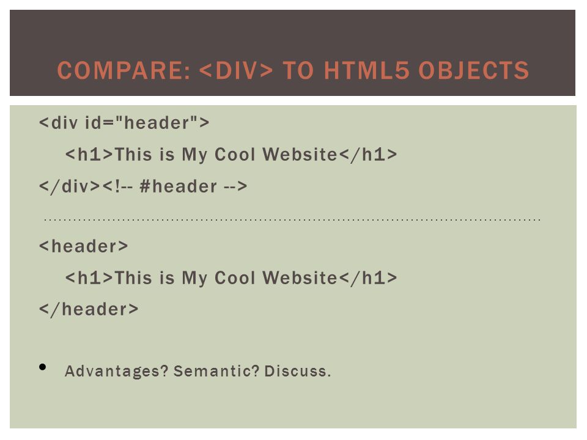Select the closing </header> tag line
The height and width of the screenshot is (440, 587).
pyautogui.click(x=89, y=309)
